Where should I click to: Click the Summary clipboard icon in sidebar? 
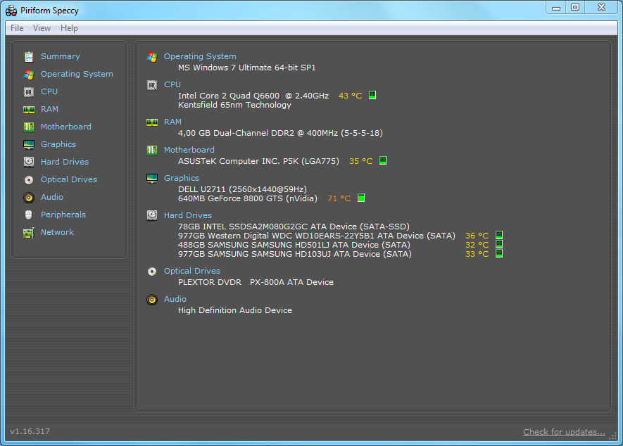tap(29, 57)
